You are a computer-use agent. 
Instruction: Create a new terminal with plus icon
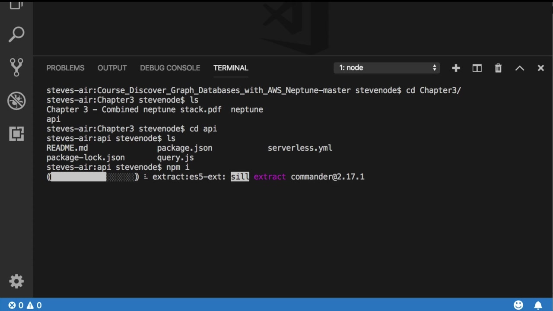tap(456, 68)
